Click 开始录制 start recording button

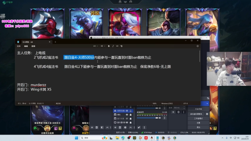click(198, 109)
